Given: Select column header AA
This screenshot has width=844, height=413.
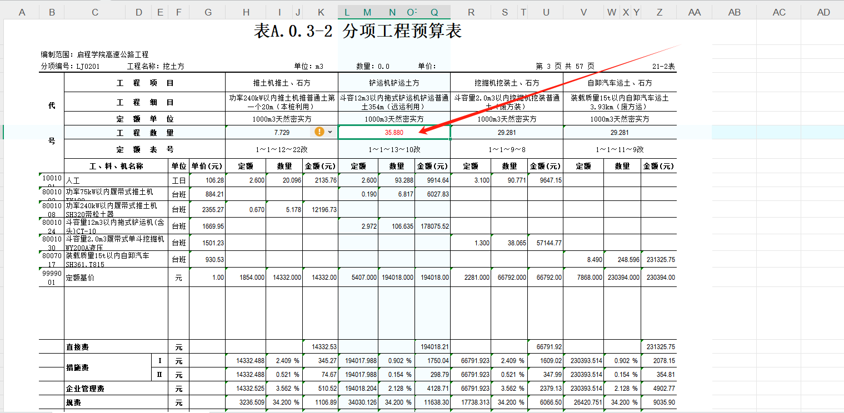Looking at the screenshot, I should pyautogui.click(x=694, y=12).
